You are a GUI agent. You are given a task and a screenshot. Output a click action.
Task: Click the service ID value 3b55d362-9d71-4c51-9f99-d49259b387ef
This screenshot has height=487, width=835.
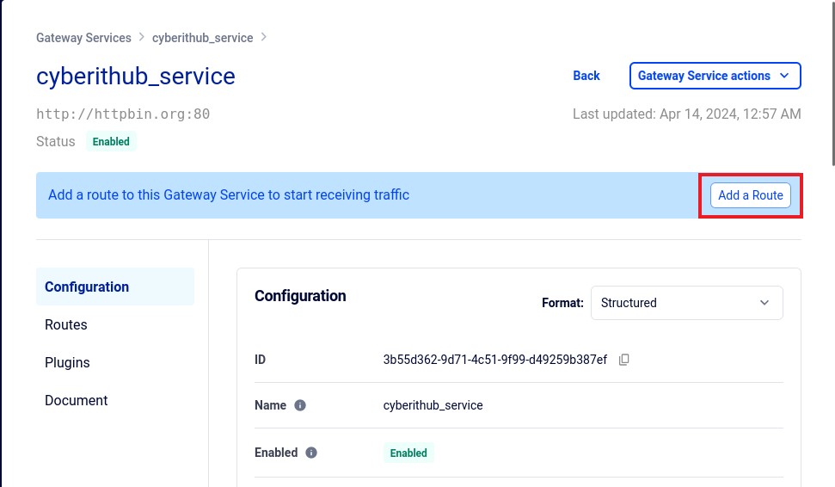(495, 360)
